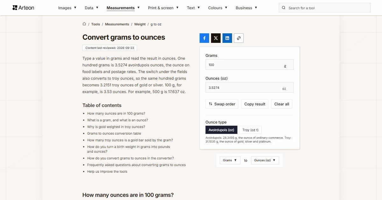Click the Arteon logo

[23, 8]
